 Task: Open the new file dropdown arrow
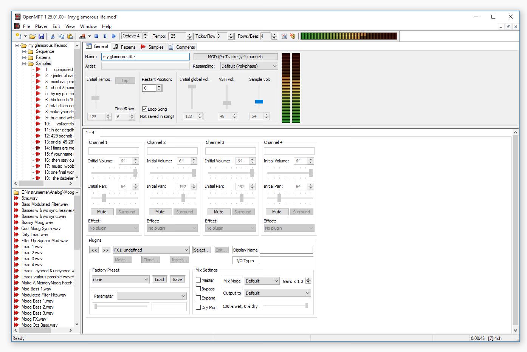pos(25,36)
